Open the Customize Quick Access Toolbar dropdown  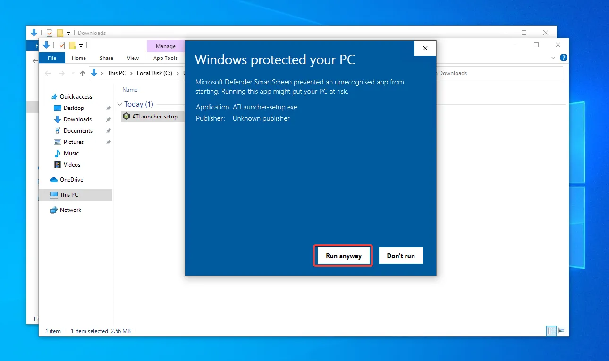click(81, 45)
